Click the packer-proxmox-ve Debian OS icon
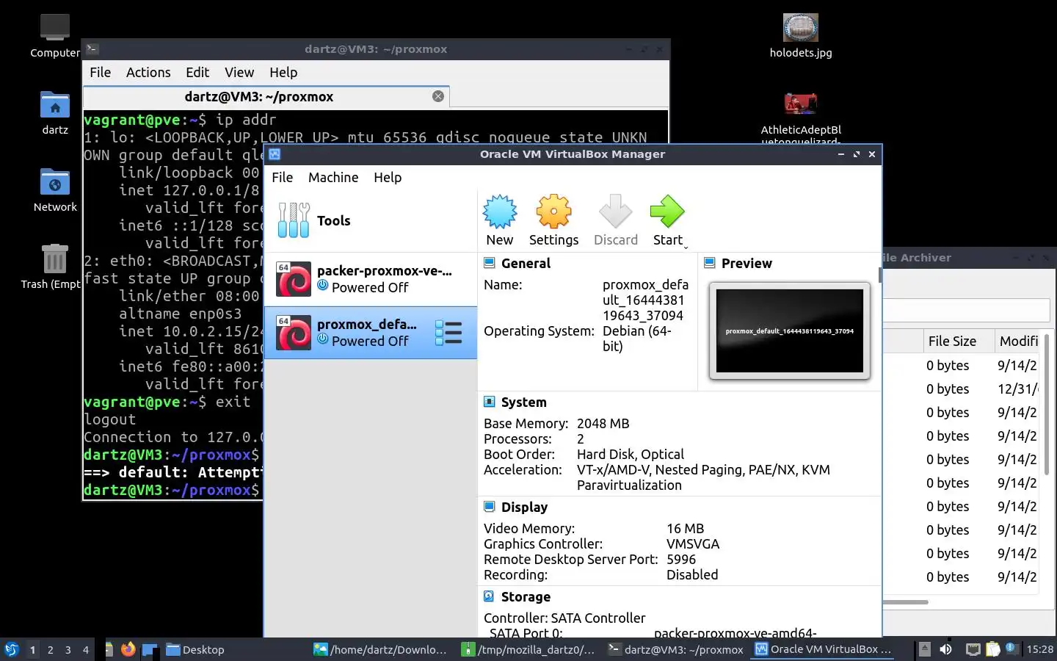This screenshot has width=1057, height=661. click(x=294, y=280)
